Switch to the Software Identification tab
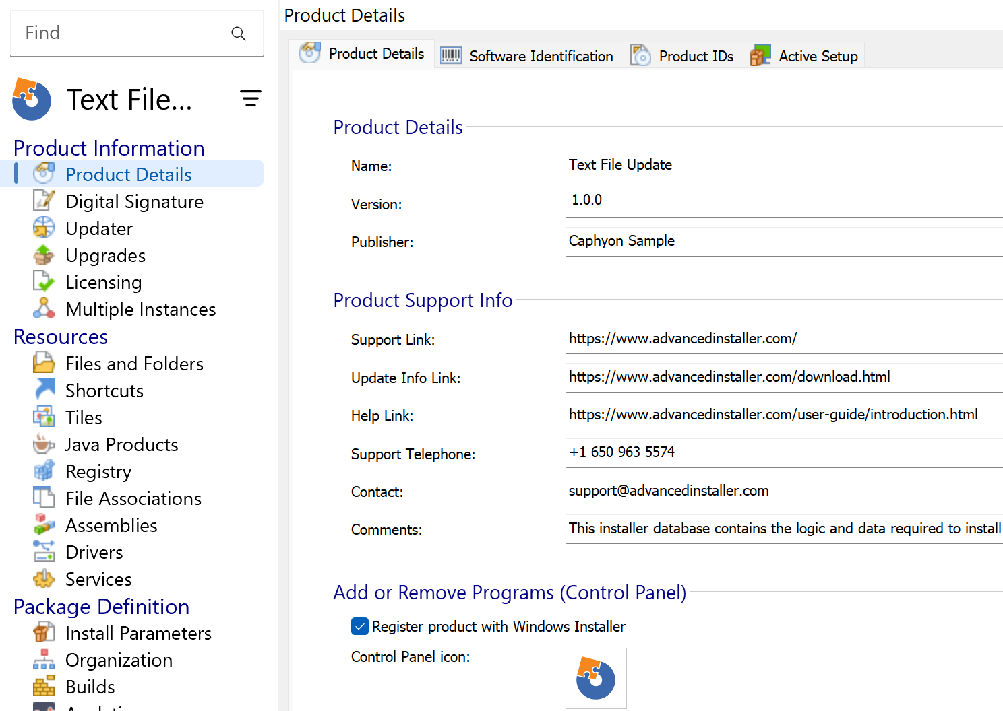The image size is (1003, 711). point(527,55)
